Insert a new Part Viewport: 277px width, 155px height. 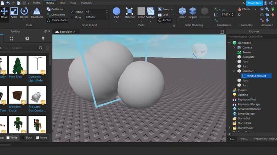point(116,12)
